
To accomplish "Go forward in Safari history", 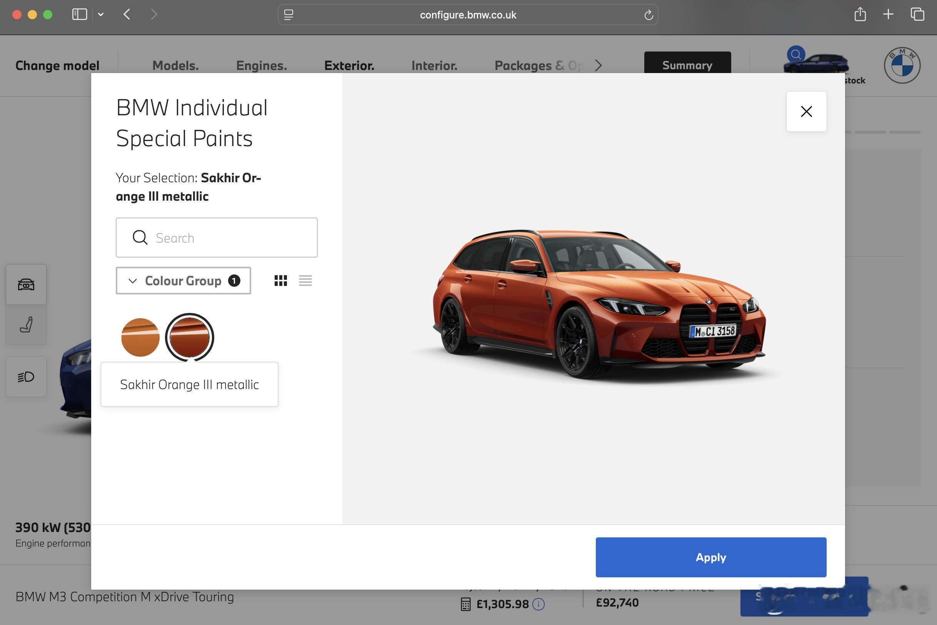I will coord(154,15).
